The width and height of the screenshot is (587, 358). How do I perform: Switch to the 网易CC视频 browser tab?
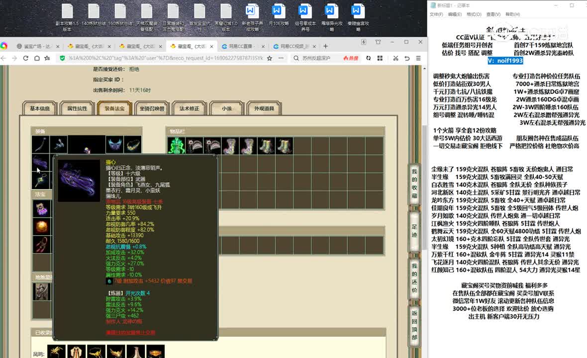click(x=294, y=46)
